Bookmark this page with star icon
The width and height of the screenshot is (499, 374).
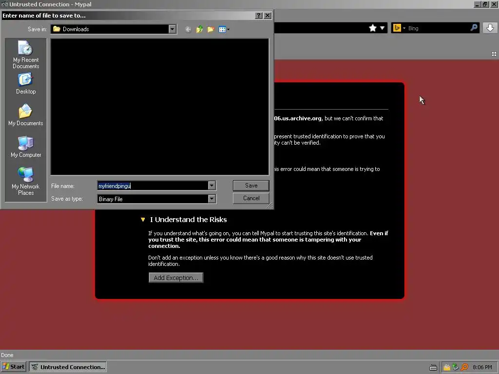(x=373, y=28)
